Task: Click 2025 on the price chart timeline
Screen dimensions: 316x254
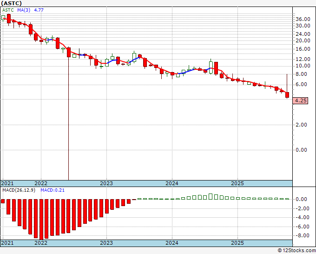Action: click(x=237, y=183)
